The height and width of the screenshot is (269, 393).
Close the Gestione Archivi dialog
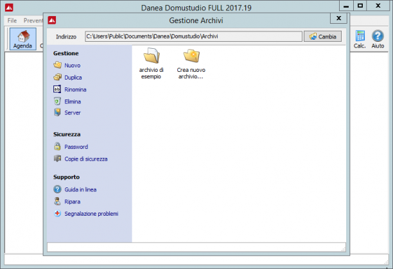[x=338, y=18]
